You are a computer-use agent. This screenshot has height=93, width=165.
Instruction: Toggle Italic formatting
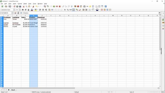(26, 10)
